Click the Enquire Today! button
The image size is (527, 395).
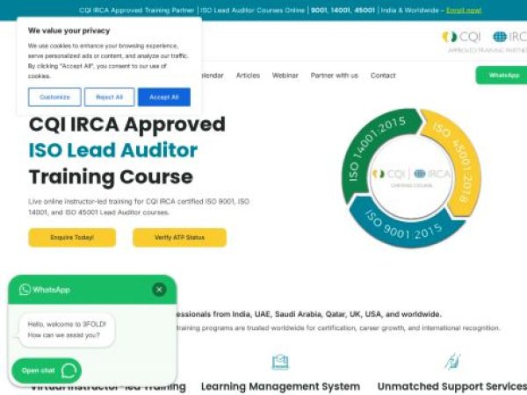point(72,238)
